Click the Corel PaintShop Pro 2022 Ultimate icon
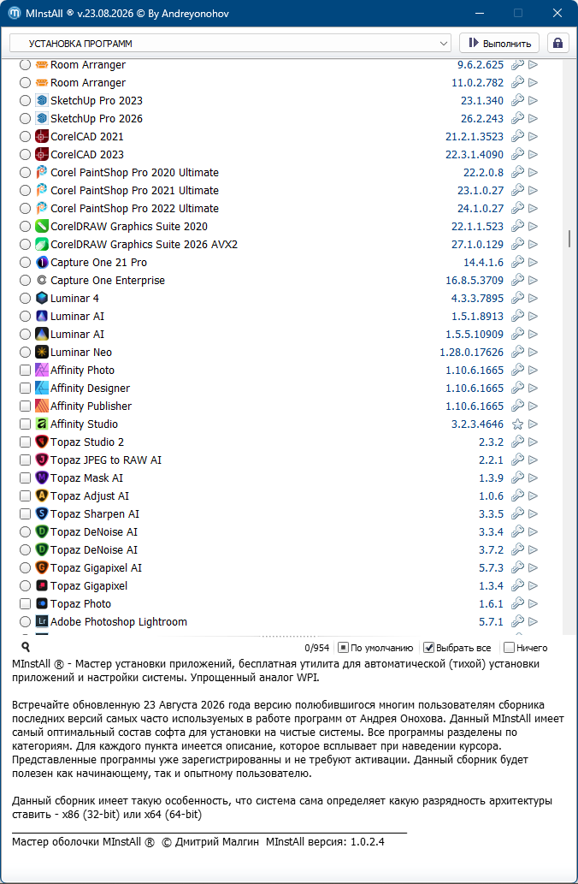Image resolution: width=578 pixels, height=884 pixels. tap(42, 208)
